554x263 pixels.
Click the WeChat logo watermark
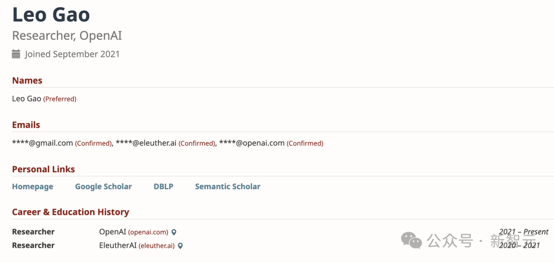[x=411, y=239]
